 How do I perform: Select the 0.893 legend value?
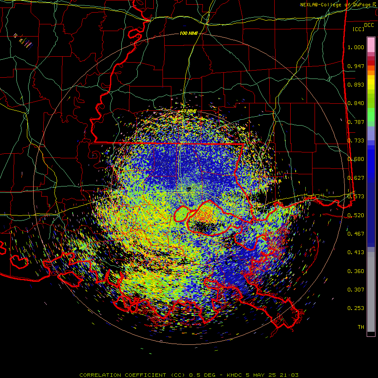(x=356, y=84)
